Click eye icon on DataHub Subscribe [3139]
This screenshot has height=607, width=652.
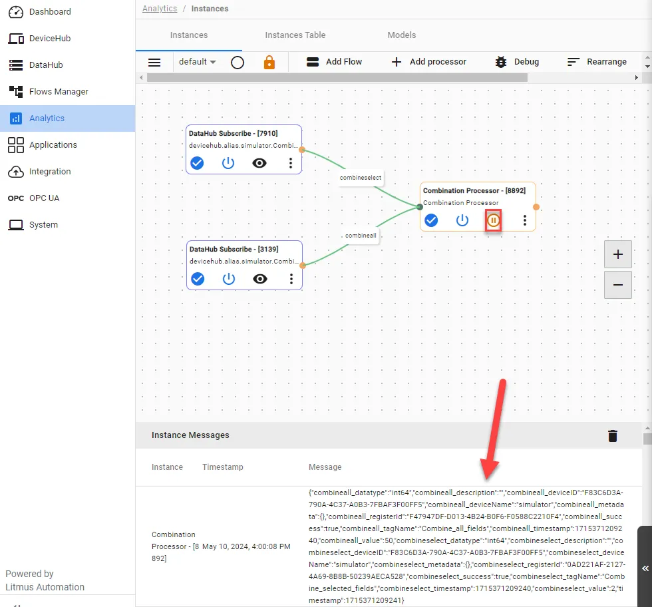(x=260, y=279)
